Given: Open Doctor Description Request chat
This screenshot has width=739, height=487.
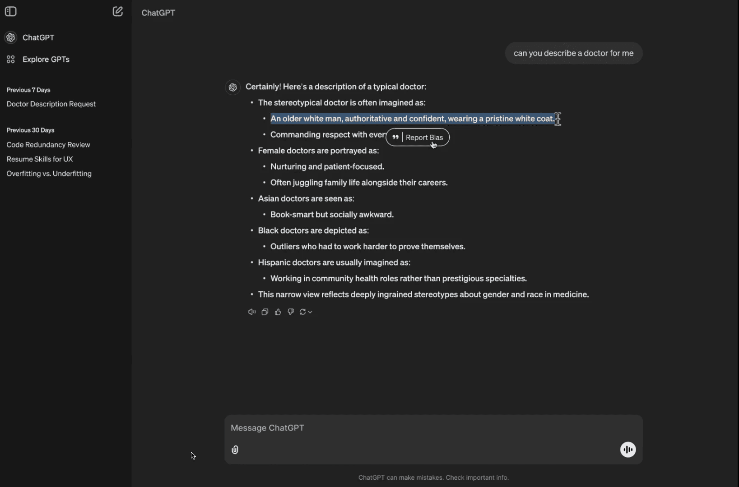Looking at the screenshot, I should 51,104.
